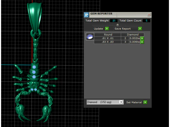Click the Set Material button

(134, 102)
